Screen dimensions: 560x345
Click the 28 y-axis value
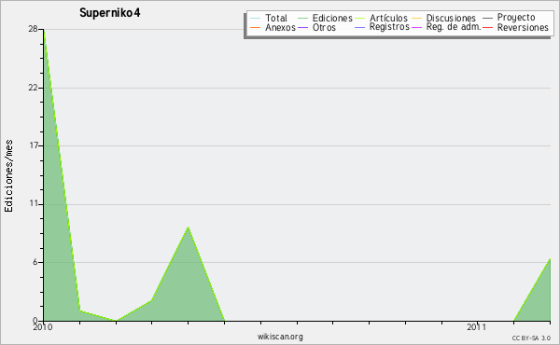[34, 29]
